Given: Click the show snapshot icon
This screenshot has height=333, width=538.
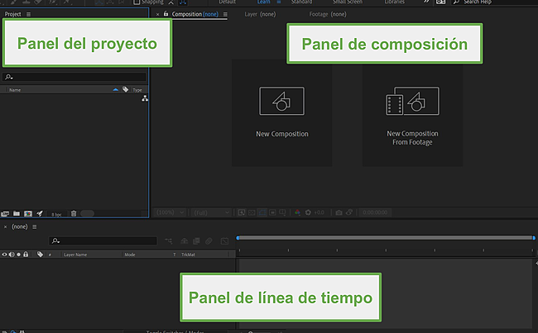Looking at the screenshot, I should pyautogui.click(x=349, y=212).
